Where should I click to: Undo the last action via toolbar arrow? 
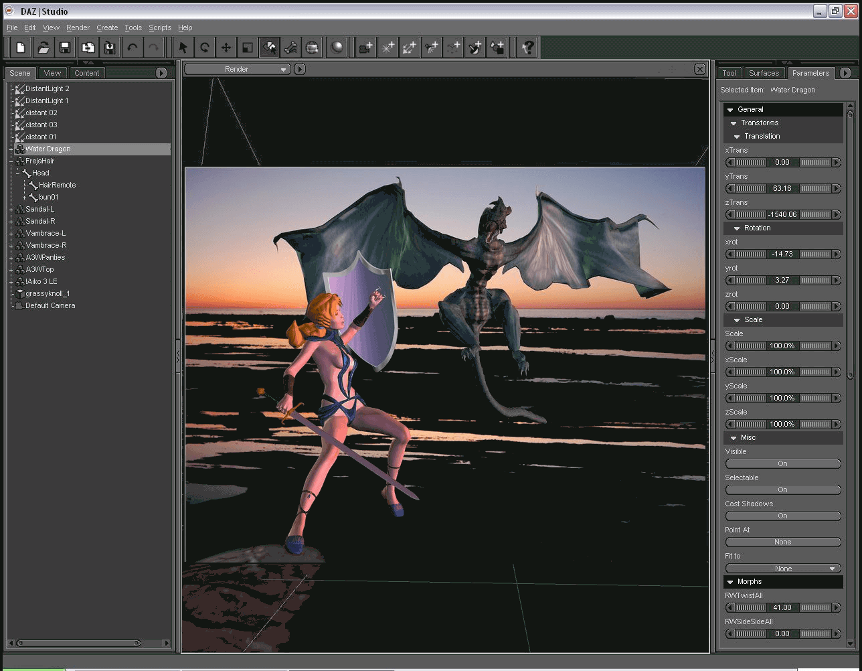[x=132, y=47]
